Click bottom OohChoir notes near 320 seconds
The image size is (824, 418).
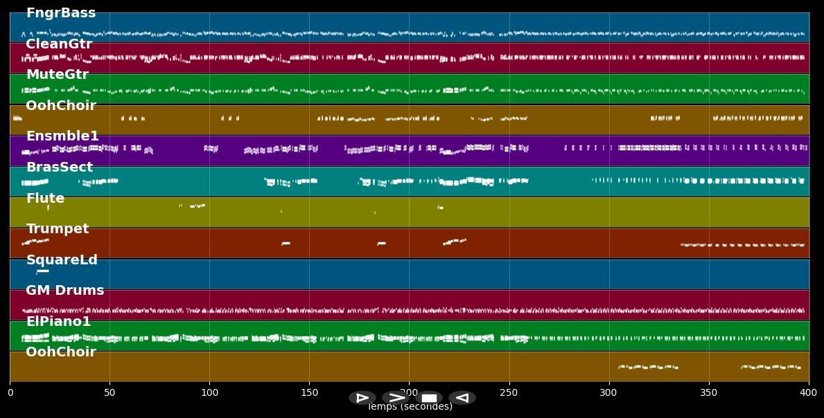tap(649, 367)
